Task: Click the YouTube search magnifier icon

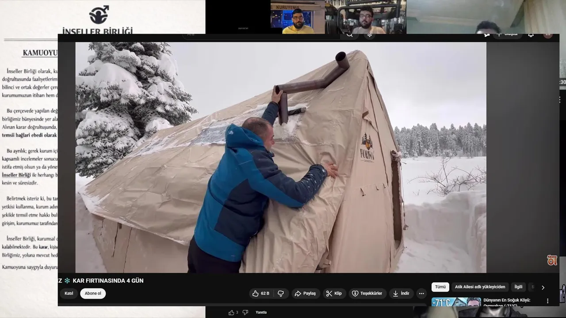Action: pos(350,34)
